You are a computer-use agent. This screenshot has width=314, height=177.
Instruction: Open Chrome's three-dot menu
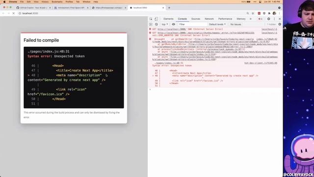pyautogui.click(x=279, y=13)
